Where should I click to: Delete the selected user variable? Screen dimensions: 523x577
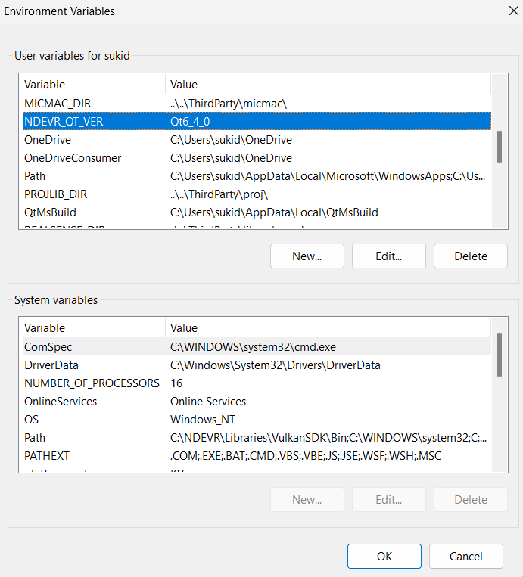[470, 256]
